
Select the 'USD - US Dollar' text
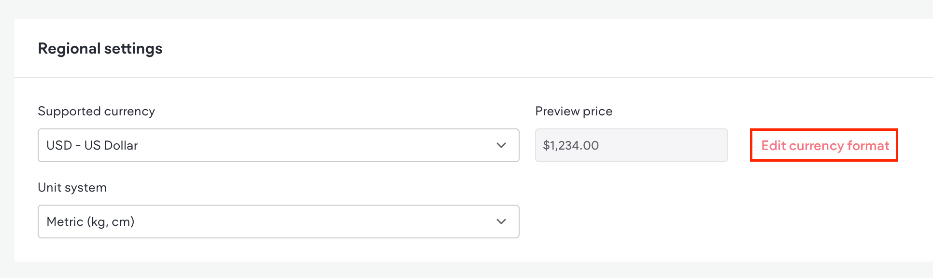pyautogui.click(x=92, y=145)
